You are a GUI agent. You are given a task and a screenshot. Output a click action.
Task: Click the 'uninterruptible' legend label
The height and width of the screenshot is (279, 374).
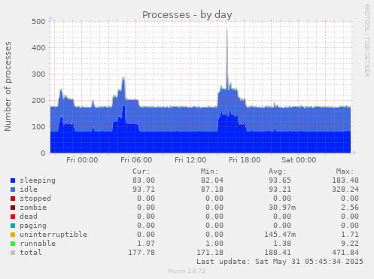pos(53,235)
